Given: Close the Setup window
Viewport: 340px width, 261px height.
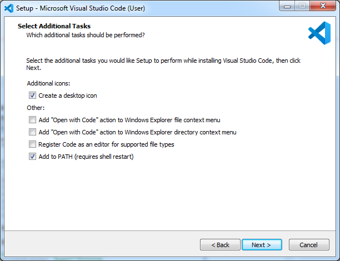Looking at the screenshot, I should (x=323, y=6).
